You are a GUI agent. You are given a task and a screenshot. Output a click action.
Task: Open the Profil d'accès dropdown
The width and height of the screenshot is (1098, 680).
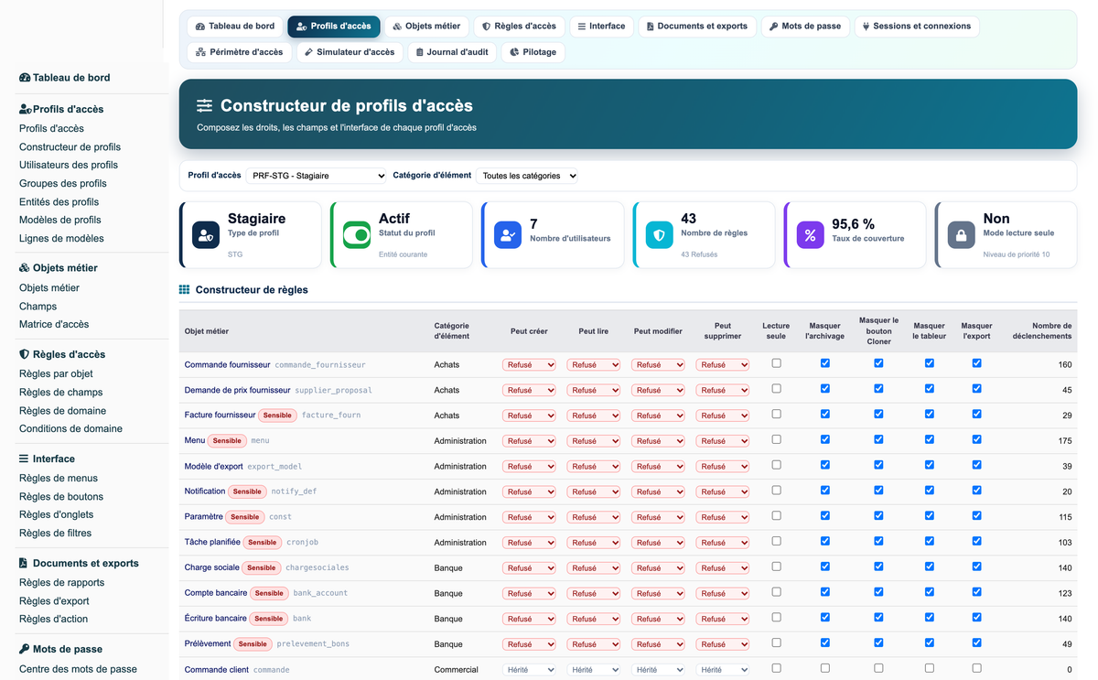pyautogui.click(x=317, y=176)
